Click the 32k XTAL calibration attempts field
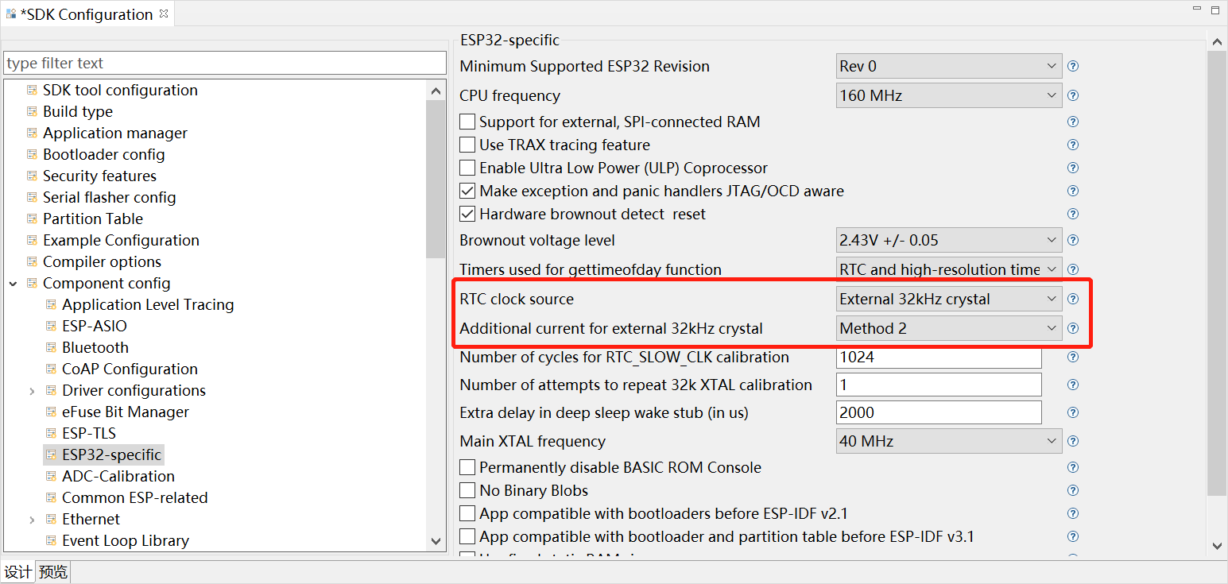 click(939, 385)
